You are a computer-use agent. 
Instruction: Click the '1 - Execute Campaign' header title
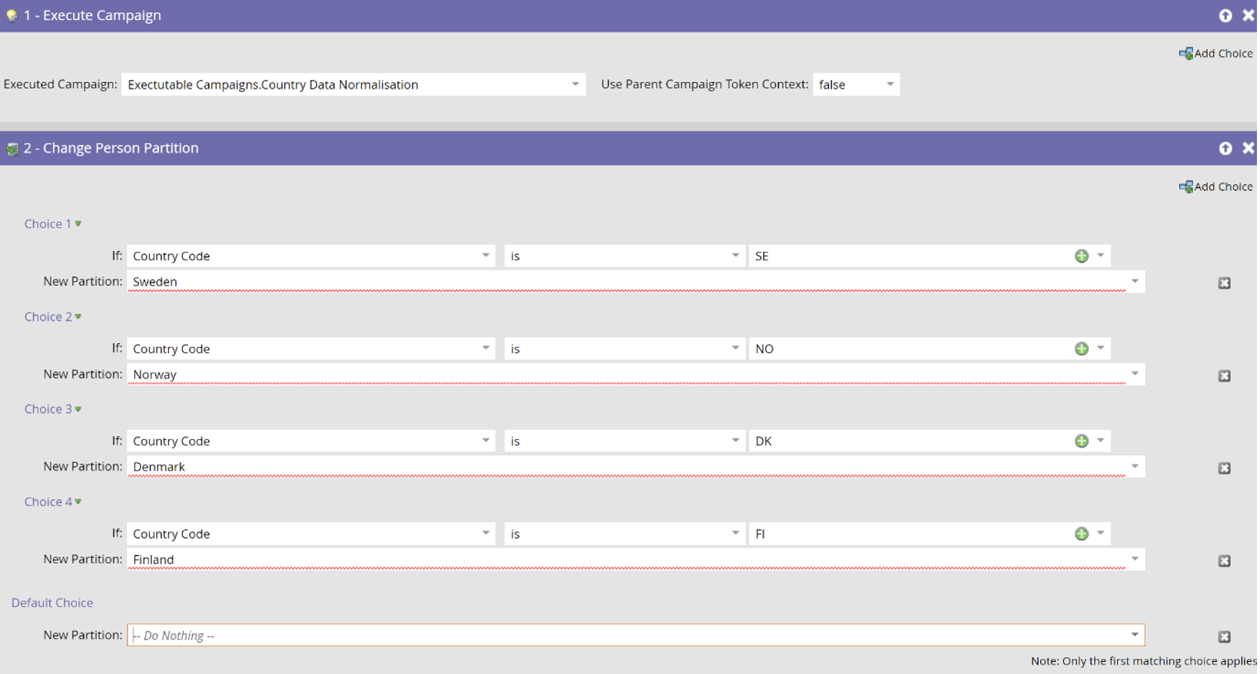click(92, 15)
